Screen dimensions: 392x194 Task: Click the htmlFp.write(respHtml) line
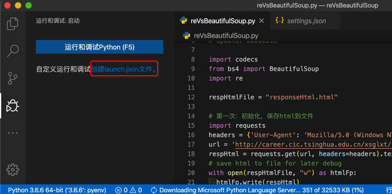click(257, 182)
